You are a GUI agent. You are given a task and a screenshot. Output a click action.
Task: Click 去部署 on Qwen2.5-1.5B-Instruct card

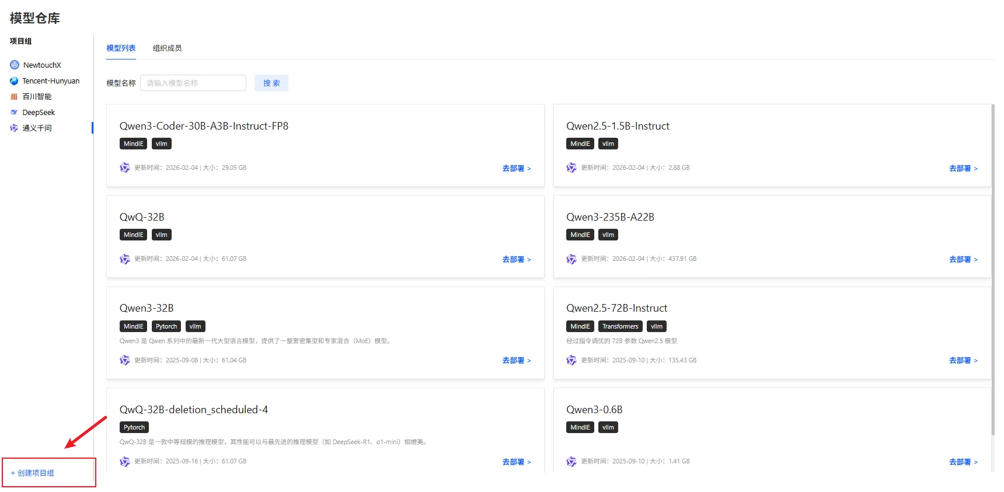tap(963, 168)
